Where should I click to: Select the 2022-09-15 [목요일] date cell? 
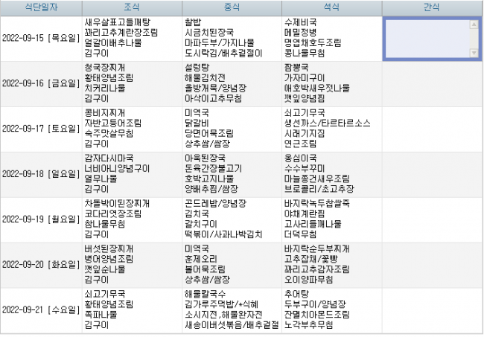pyautogui.click(x=41, y=39)
